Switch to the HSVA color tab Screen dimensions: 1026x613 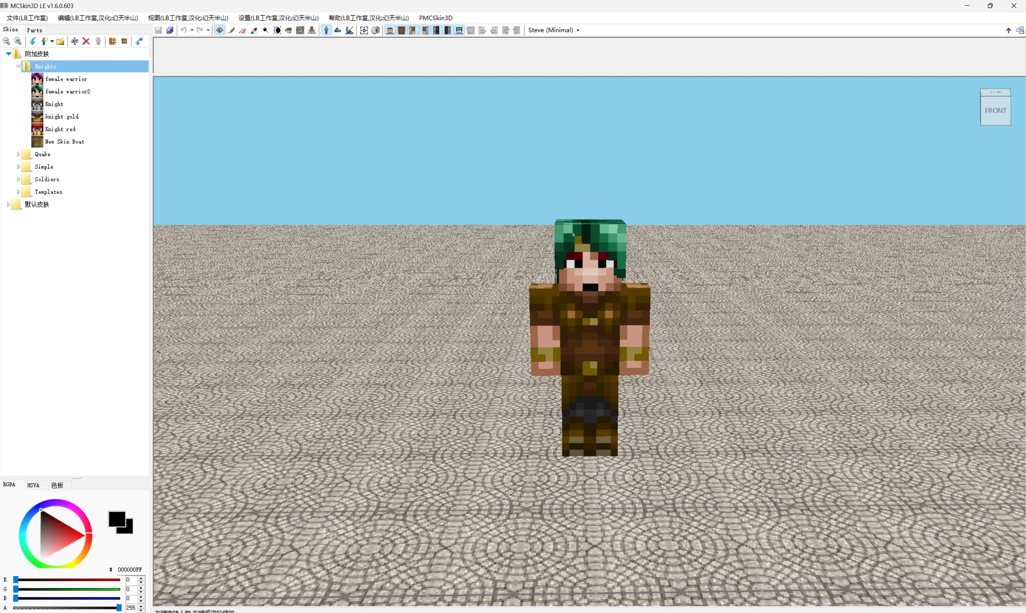tap(33, 485)
